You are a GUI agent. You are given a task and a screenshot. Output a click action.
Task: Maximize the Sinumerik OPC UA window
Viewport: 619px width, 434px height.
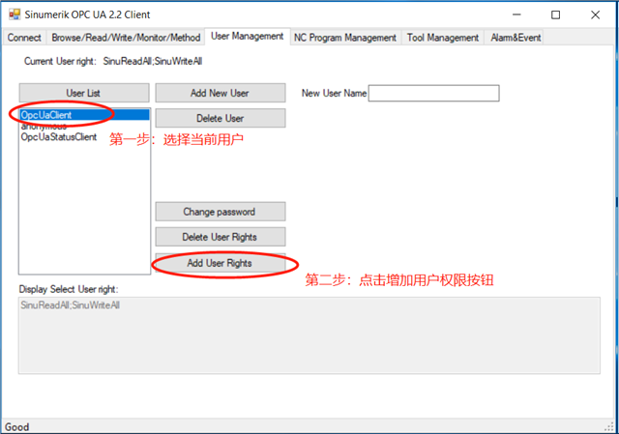click(555, 14)
